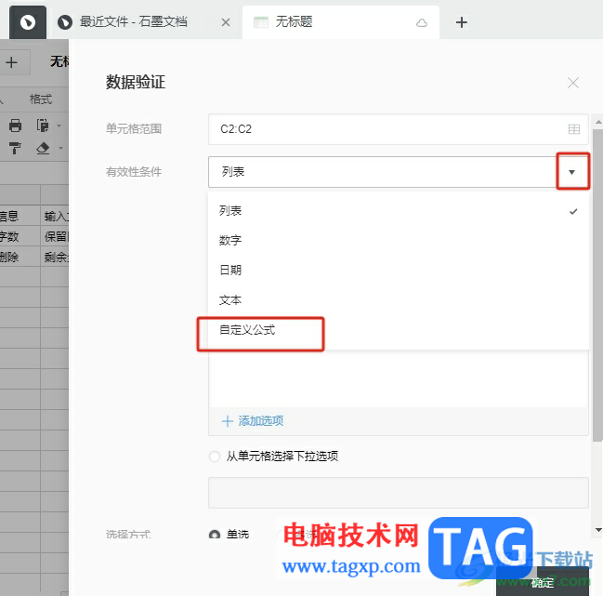Screen dimensions: 603x596
Task: Click the cell showing 剩余
Action: click(x=55, y=257)
